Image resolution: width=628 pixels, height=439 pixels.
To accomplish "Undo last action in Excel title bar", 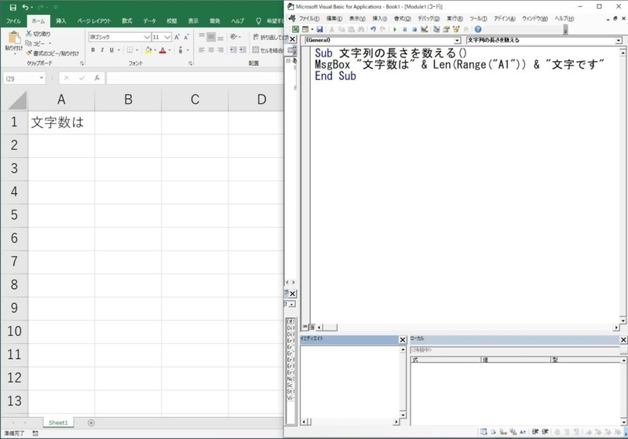I will (x=26, y=7).
